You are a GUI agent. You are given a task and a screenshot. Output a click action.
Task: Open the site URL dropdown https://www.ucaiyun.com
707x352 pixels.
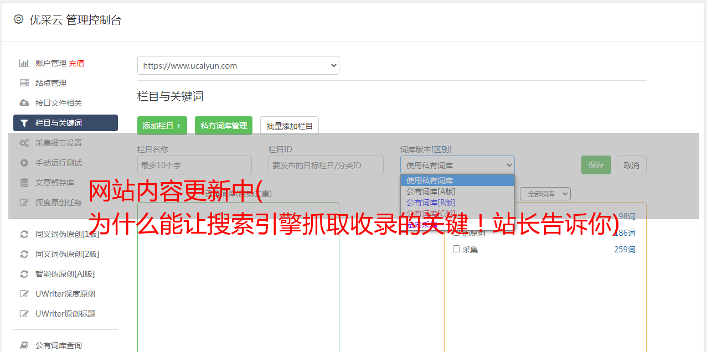238,65
